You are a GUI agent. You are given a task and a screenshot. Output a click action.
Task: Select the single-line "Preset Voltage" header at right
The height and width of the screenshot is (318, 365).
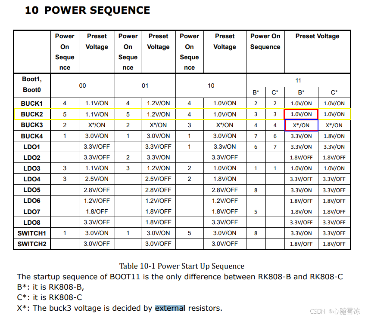[x=317, y=36]
